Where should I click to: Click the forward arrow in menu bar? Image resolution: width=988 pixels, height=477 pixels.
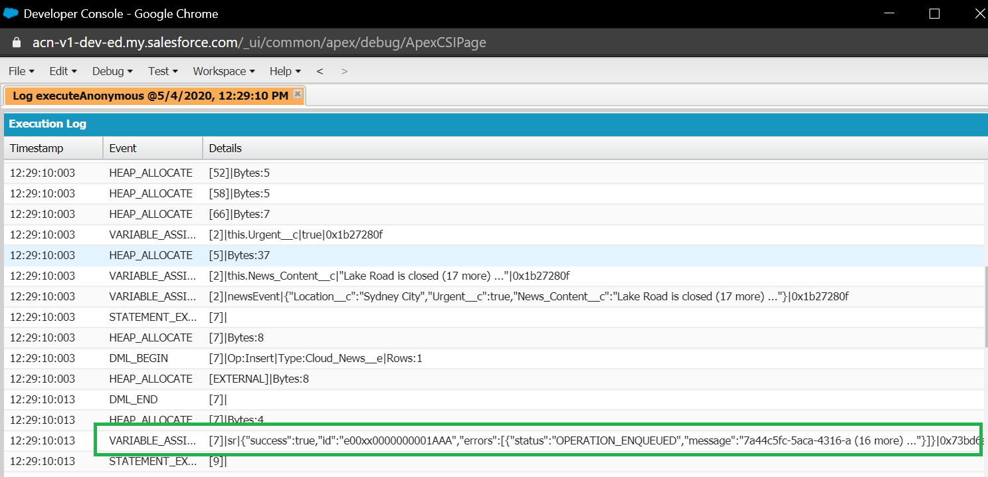(344, 71)
